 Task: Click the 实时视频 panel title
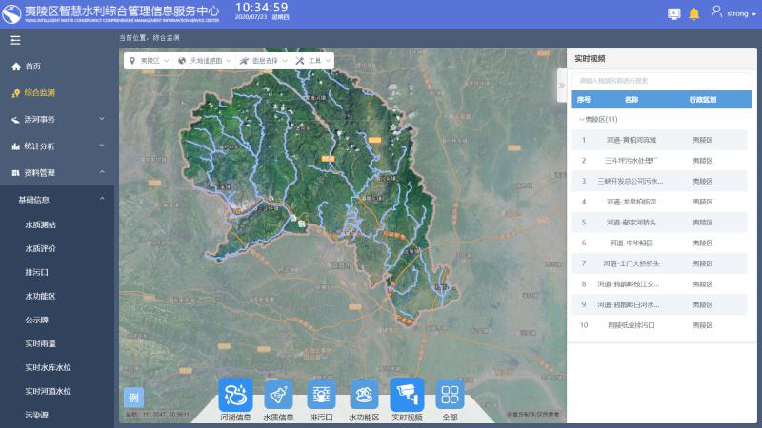(x=590, y=59)
